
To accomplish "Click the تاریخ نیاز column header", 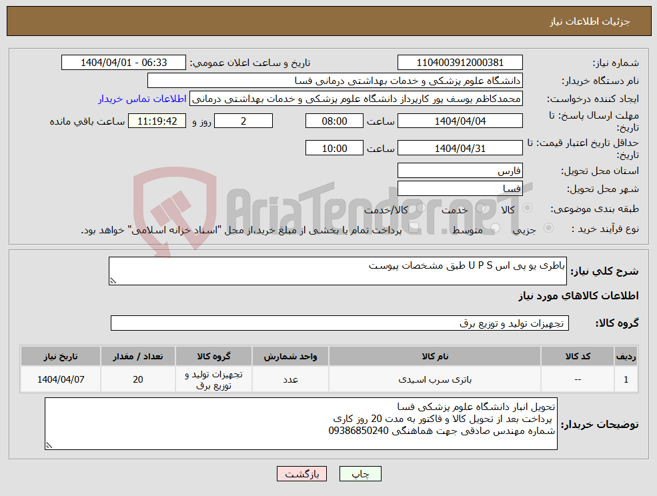I will (x=61, y=357).
